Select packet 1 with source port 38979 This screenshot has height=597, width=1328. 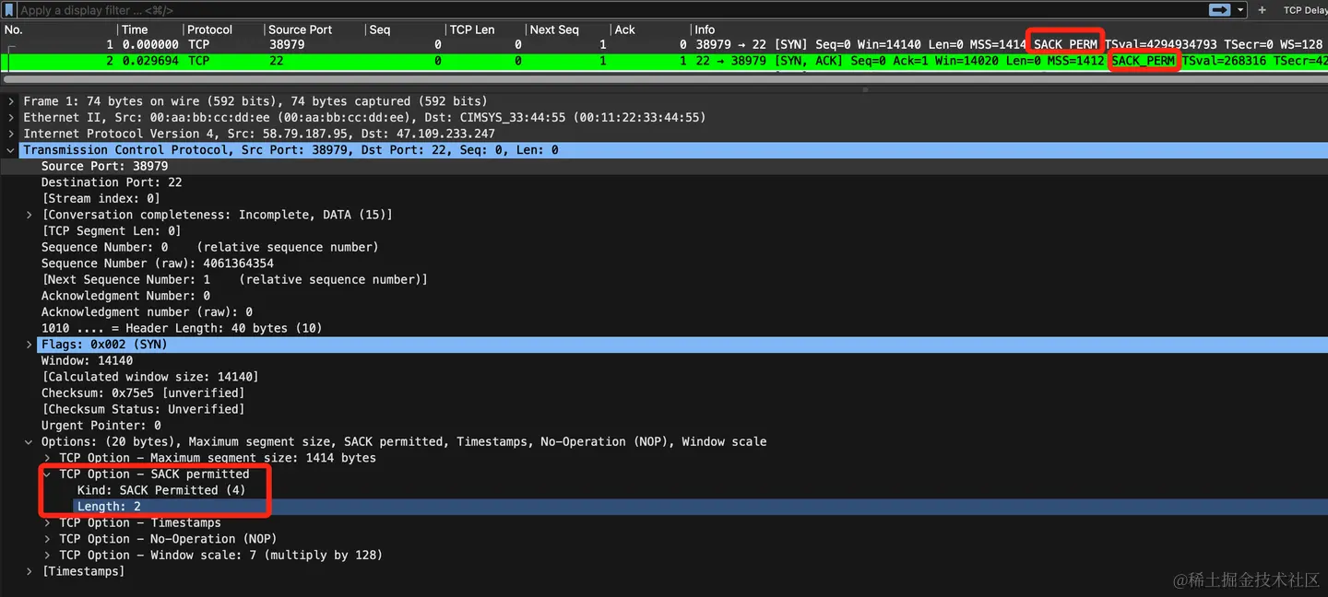click(664, 44)
